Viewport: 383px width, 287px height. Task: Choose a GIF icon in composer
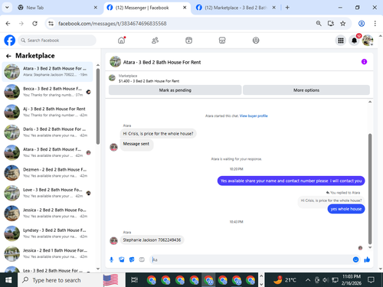pos(142,259)
